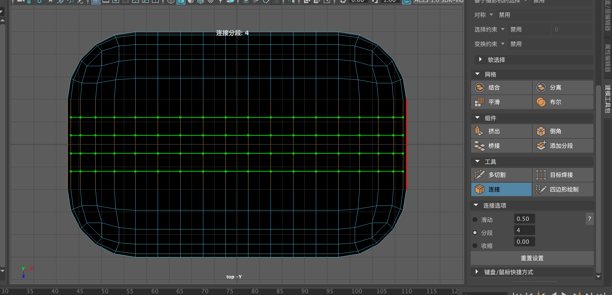Click the 结合 (Combine) mesh icon

(480, 87)
